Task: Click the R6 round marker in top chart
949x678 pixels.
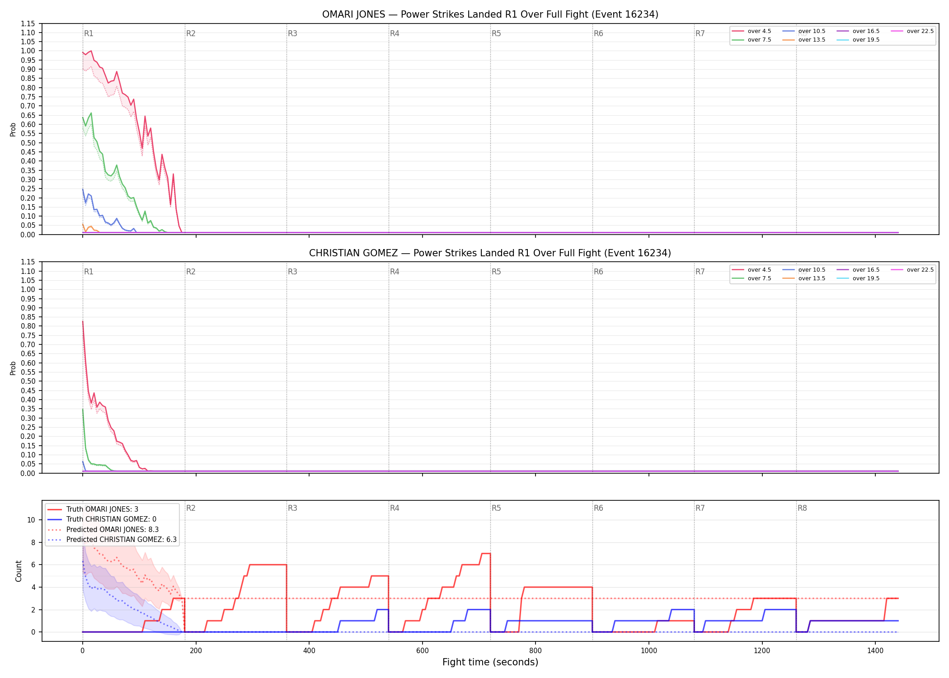Action: click(598, 33)
